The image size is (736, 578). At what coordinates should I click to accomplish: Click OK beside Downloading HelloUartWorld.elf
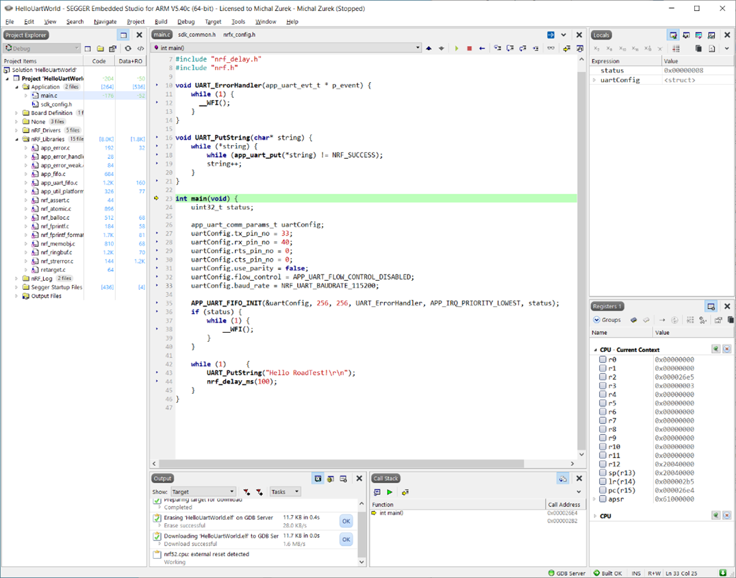tap(346, 540)
